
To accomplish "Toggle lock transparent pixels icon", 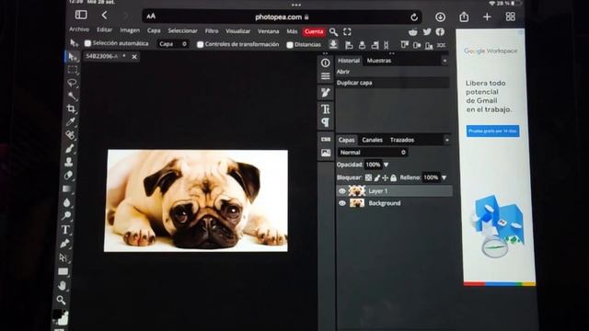I will point(368,177).
